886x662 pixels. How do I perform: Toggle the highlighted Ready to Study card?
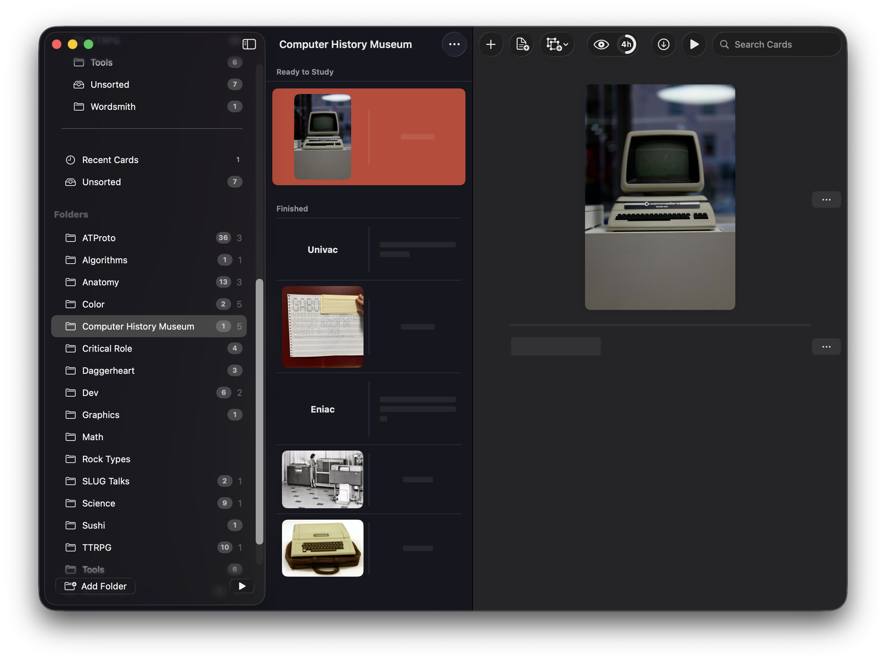click(x=368, y=136)
